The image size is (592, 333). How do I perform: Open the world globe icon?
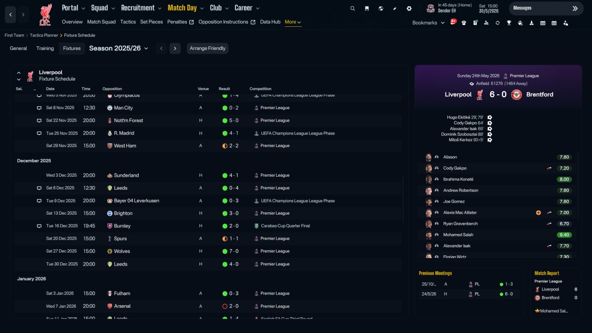381,8
